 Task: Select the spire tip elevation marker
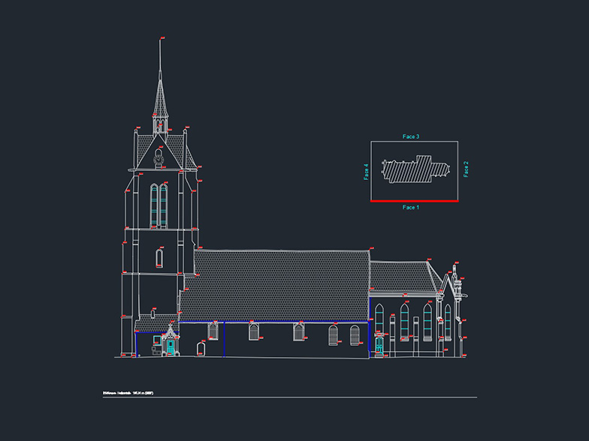[162, 37]
